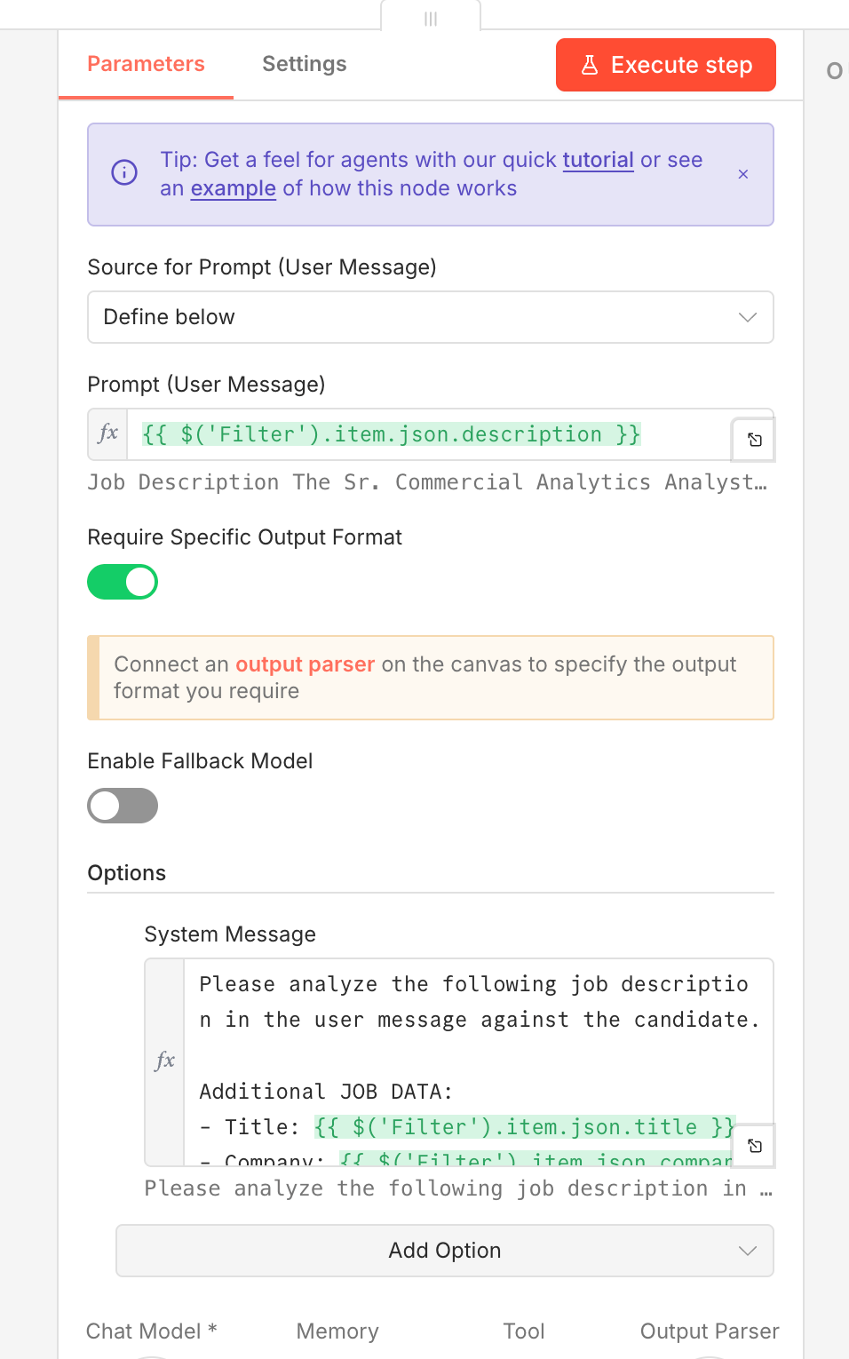Open the expanded editor for the Prompt field
The width and height of the screenshot is (849, 1359).
(x=754, y=440)
